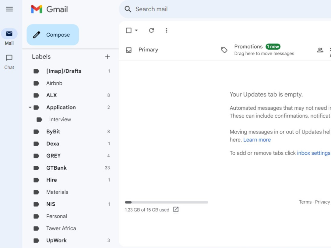Click the Your Updates tab is empty text
This screenshot has width=331, height=248.
click(266, 95)
